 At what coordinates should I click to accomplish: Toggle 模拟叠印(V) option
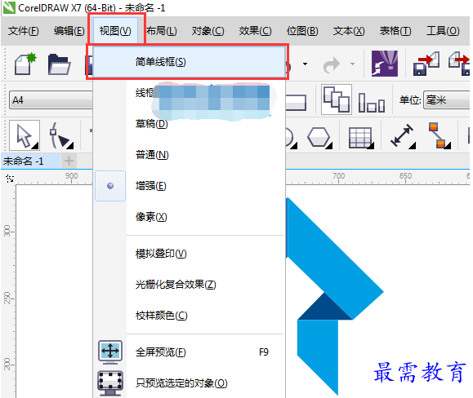pyautogui.click(x=190, y=254)
